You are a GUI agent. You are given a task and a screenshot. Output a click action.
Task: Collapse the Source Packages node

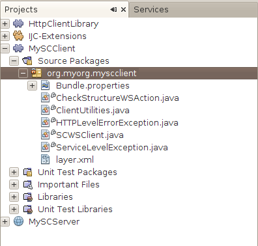coord(14,61)
